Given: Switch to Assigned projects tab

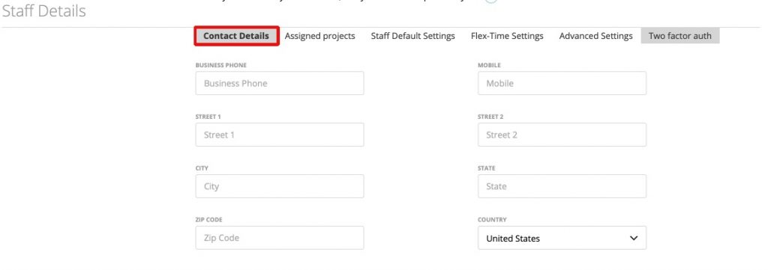Looking at the screenshot, I should click(319, 36).
